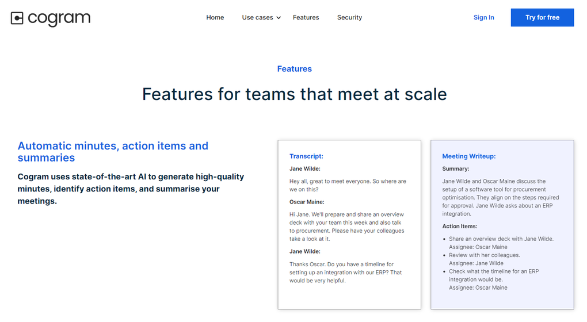The width and height of the screenshot is (587, 322).
Task: Click the Cogram square logo icon
Action: coord(17,18)
